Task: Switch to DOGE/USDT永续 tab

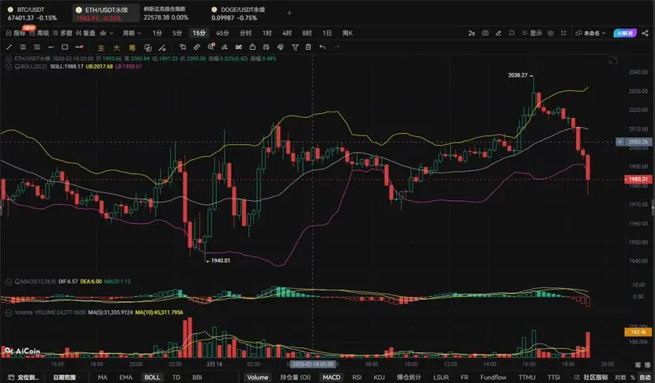Action: tap(238, 13)
